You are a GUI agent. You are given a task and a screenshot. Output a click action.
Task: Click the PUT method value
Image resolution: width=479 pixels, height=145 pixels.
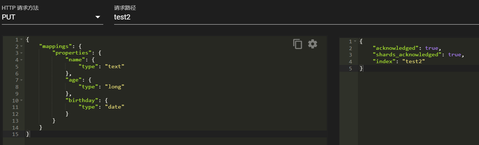click(x=9, y=17)
